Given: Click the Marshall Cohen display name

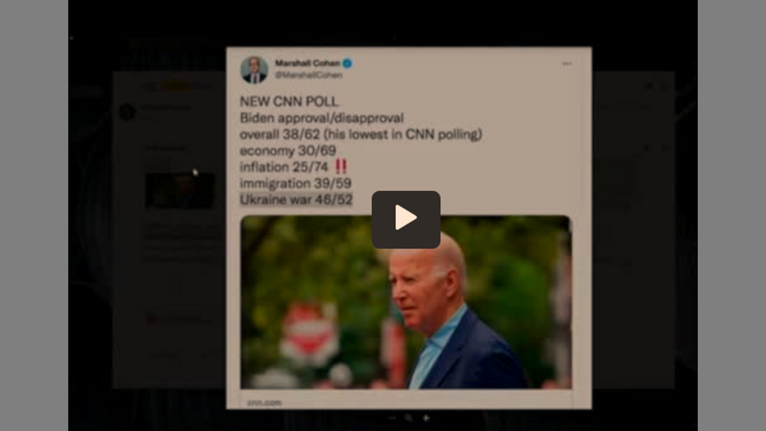Looking at the screenshot, I should 307,63.
